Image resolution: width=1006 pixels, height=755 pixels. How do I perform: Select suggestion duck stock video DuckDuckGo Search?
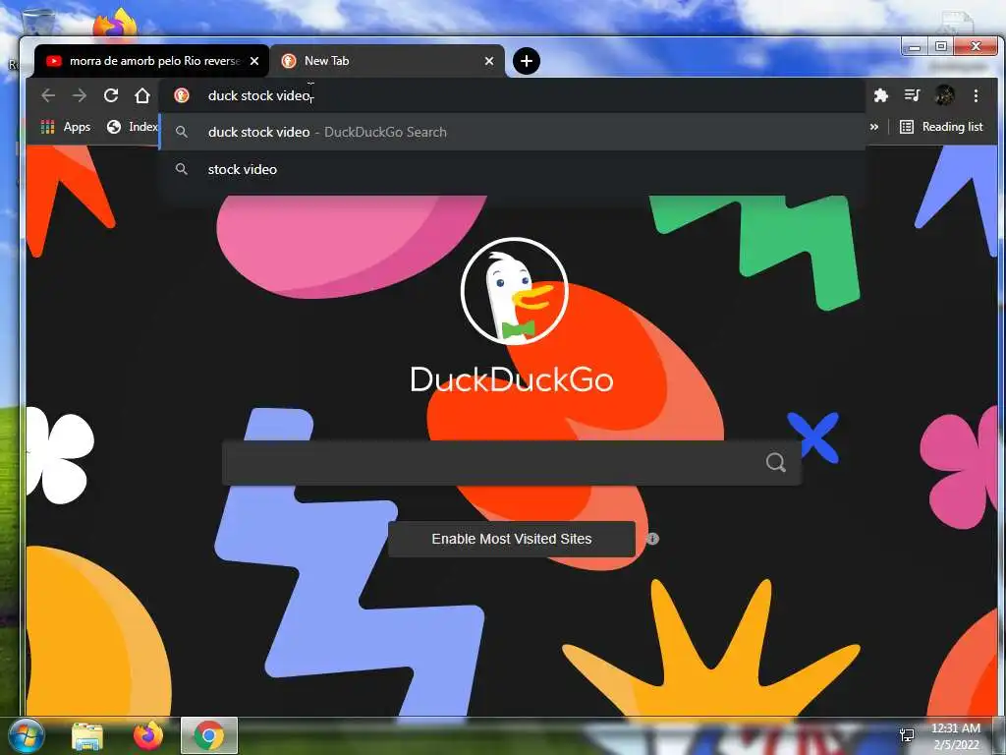[512, 133]
